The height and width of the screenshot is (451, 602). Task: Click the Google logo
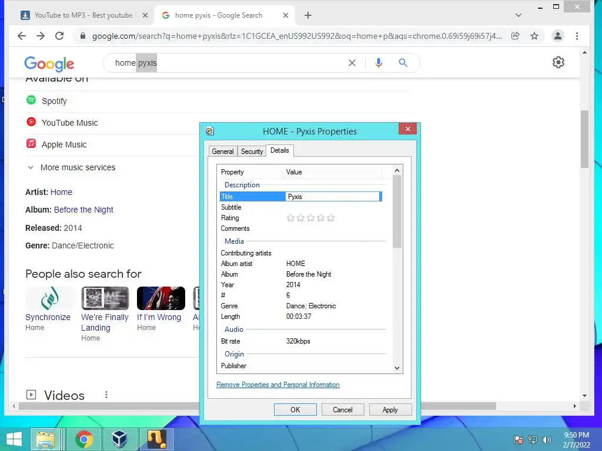click(x=49, y=63)
